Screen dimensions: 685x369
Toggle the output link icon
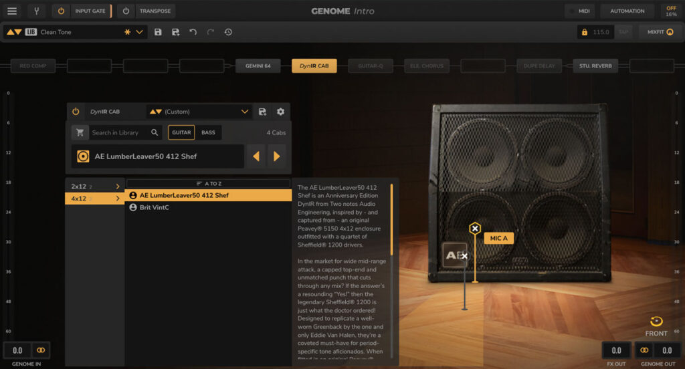(644, 350)
